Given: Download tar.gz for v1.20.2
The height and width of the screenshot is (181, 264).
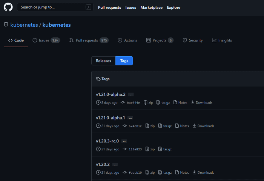Looking at the screenshot, I should [x=165, y=172].
